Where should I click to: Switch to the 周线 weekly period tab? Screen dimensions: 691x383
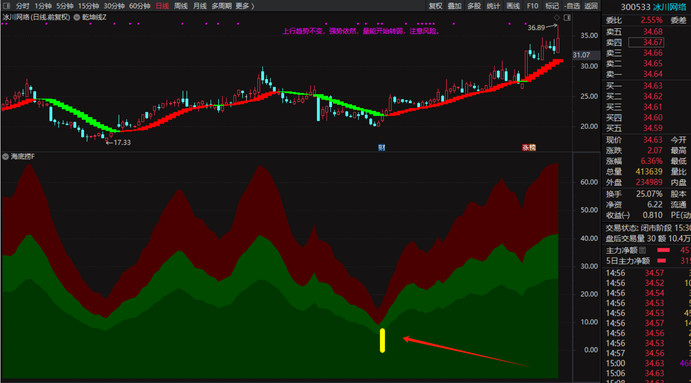click(x=181, y=6)
